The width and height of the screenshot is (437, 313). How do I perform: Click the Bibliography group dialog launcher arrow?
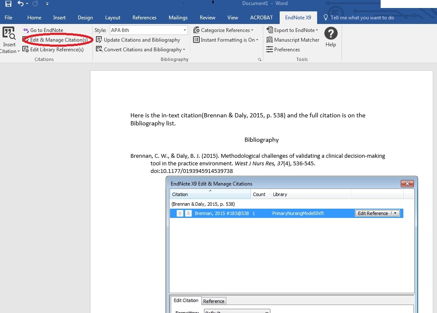pos(260,59)
